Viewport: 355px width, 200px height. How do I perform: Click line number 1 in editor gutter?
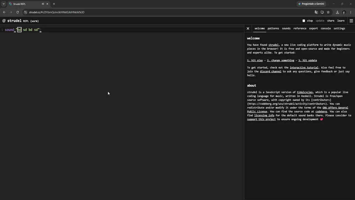coord(2,30)
